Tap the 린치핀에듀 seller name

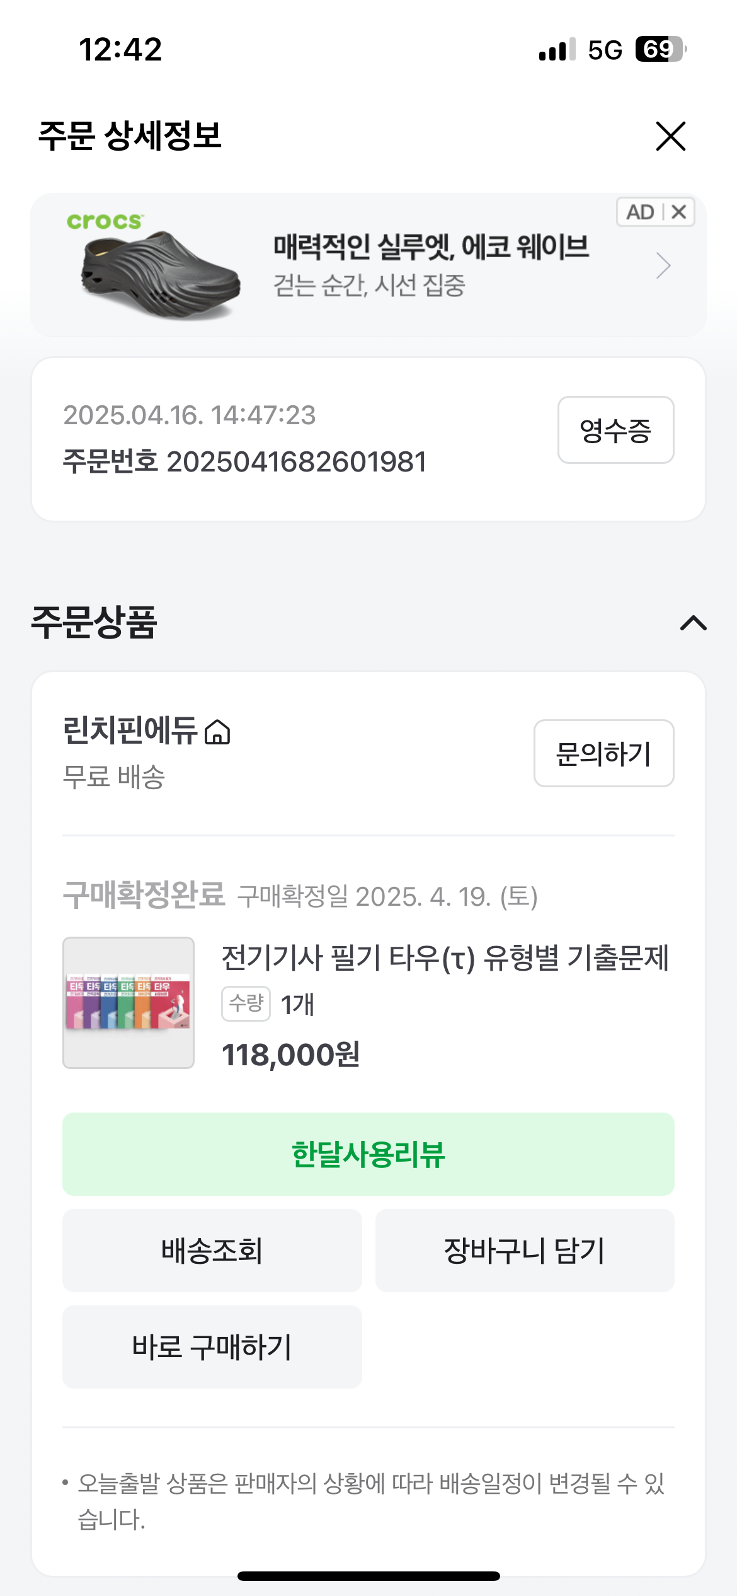point(130,731)
